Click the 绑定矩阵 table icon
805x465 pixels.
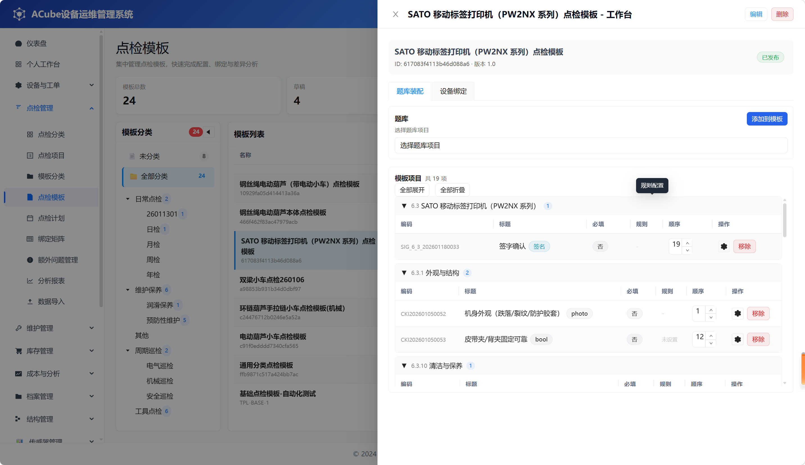(30, 239)
